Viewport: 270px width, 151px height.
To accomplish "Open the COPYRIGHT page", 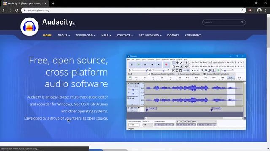I will click(x=193, y=35).
